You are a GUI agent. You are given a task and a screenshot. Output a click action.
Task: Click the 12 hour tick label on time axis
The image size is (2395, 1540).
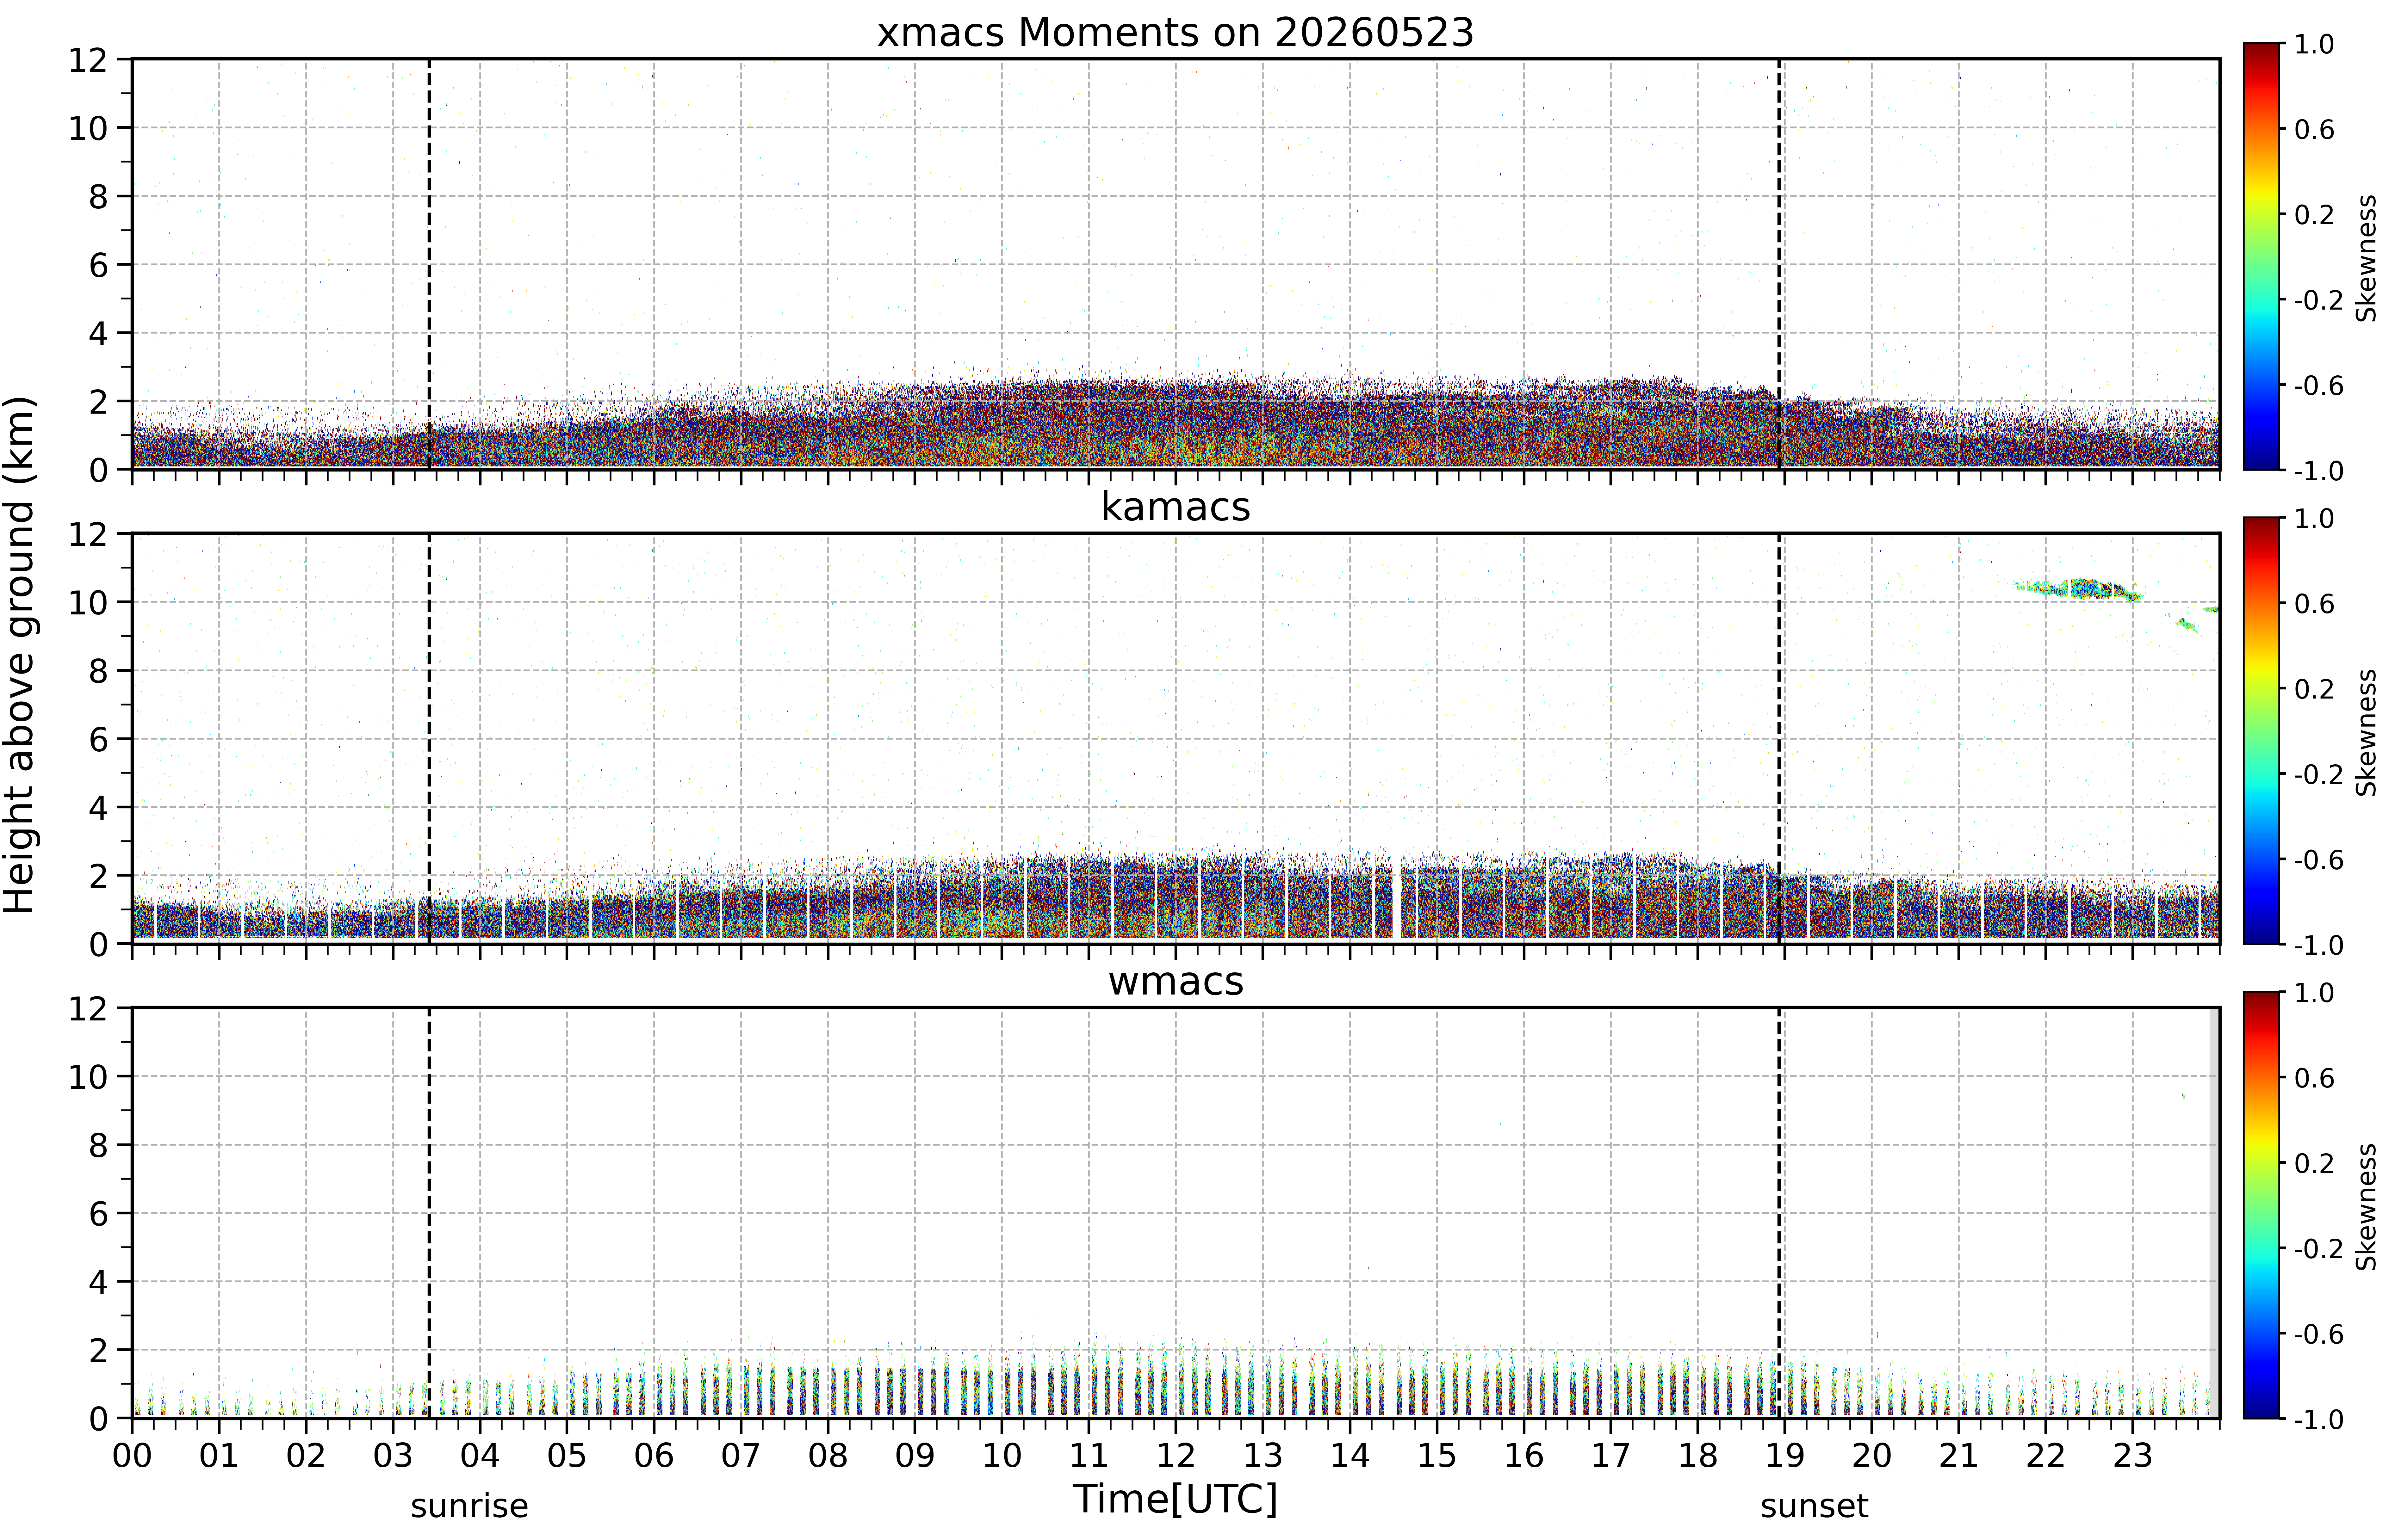pyautogui.click(x=1176, y=1455)
